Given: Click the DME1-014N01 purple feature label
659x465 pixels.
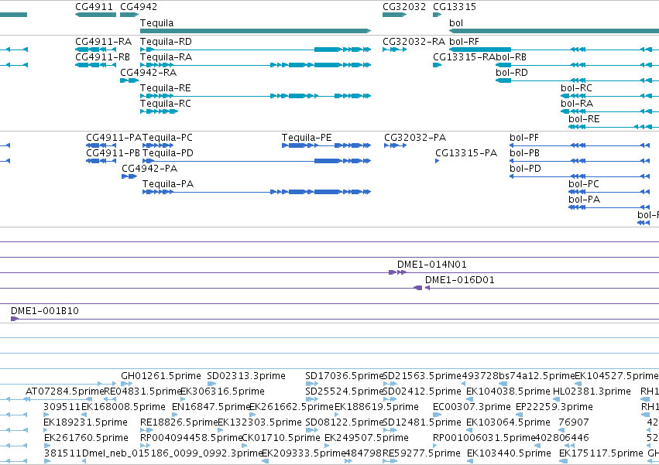Looking at the screenshot, I should click(432, 265).
